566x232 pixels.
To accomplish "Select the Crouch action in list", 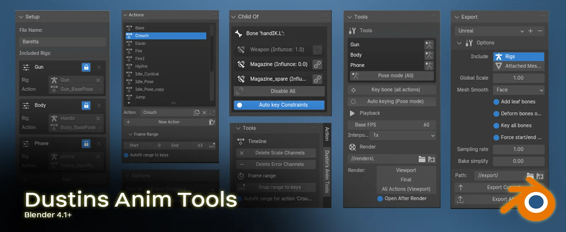I will (x=166, y=36).
